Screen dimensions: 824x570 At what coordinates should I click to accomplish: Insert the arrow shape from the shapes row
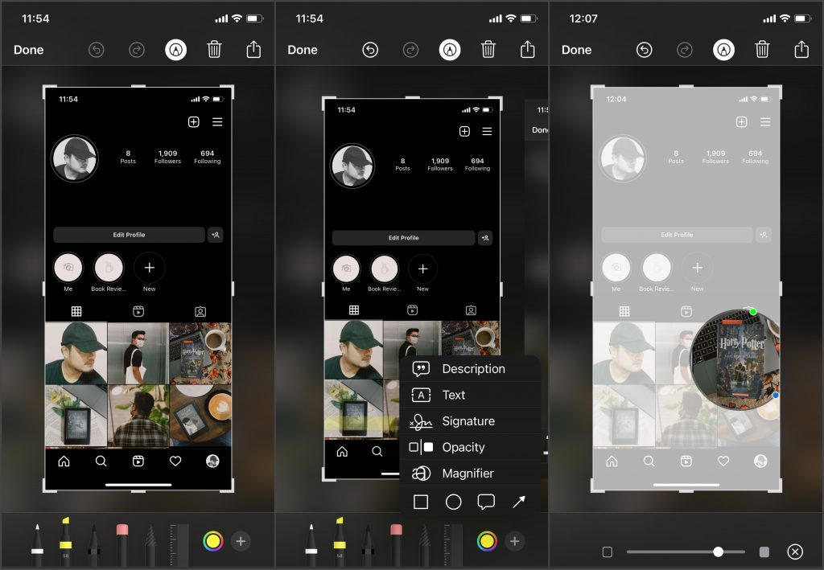tap(518, 502)
